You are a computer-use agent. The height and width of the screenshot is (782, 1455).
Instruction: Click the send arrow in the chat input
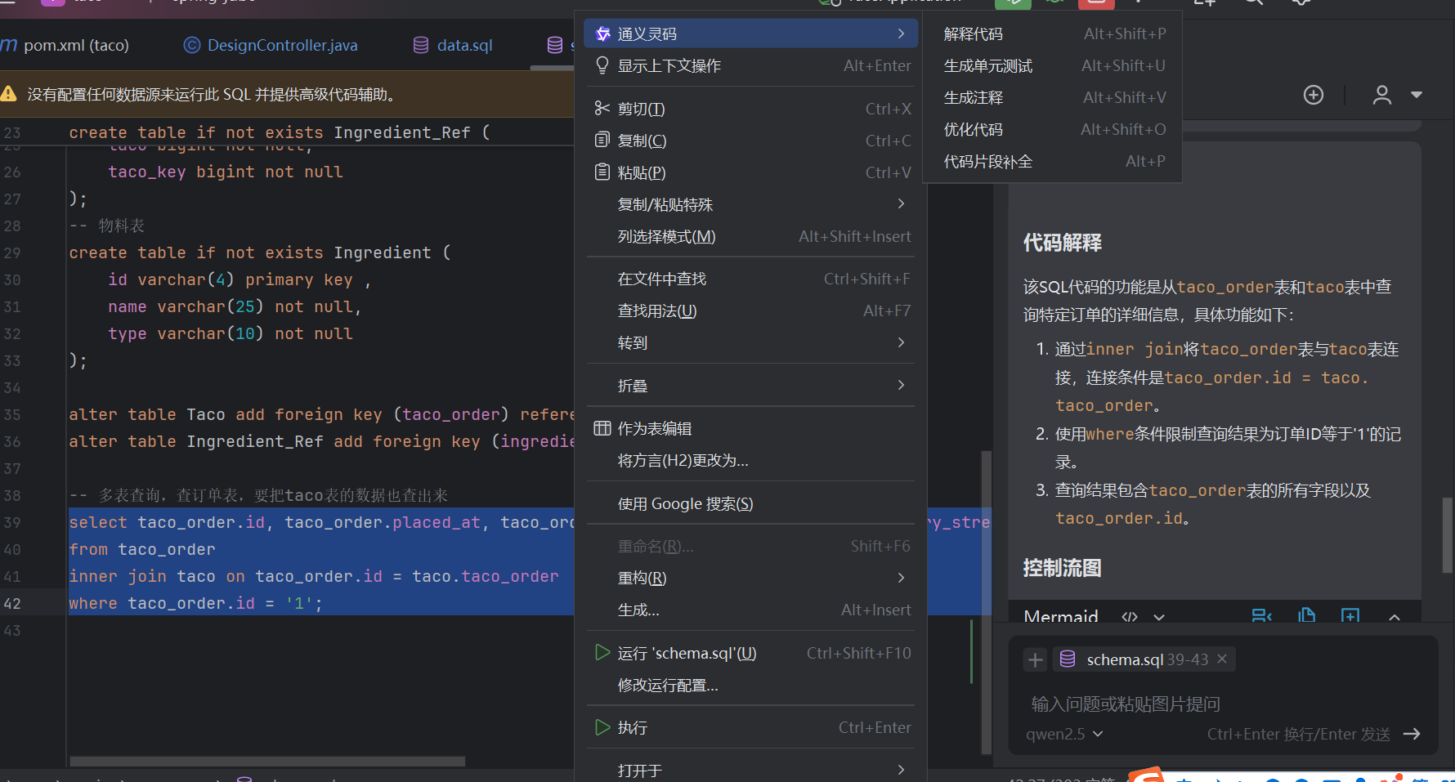coord(1412,734)
